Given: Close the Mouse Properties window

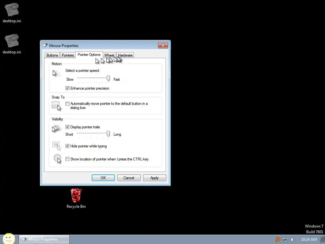Looking at the screenshot, I should 163,46.
